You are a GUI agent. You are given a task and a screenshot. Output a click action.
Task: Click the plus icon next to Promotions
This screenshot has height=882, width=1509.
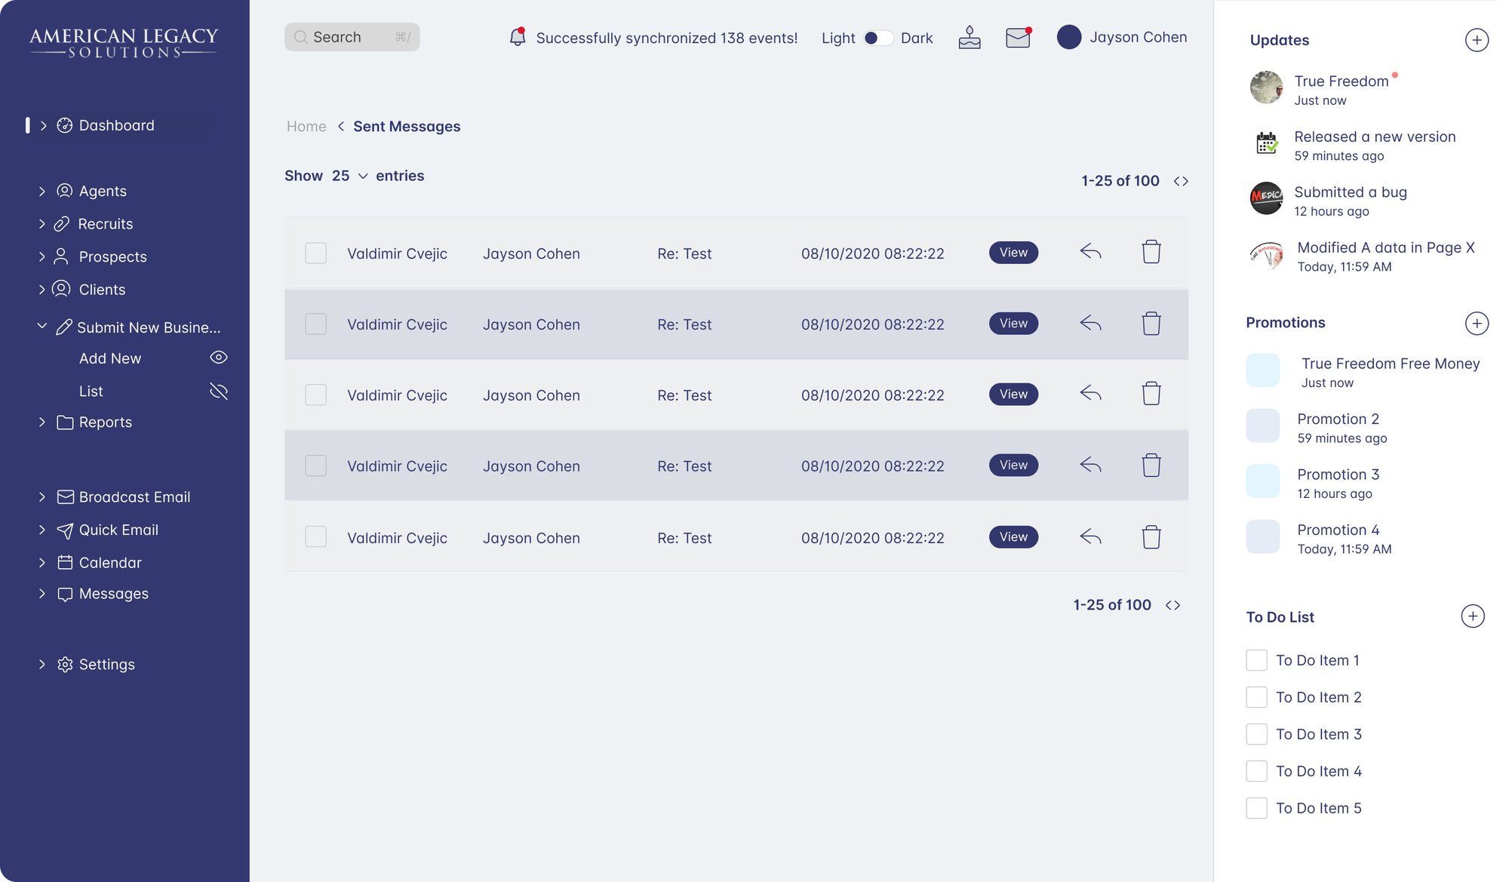[1476, 323]
